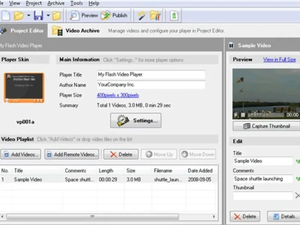Click the video Title edit field
The image size is (300, 225).
pos(263,161)
